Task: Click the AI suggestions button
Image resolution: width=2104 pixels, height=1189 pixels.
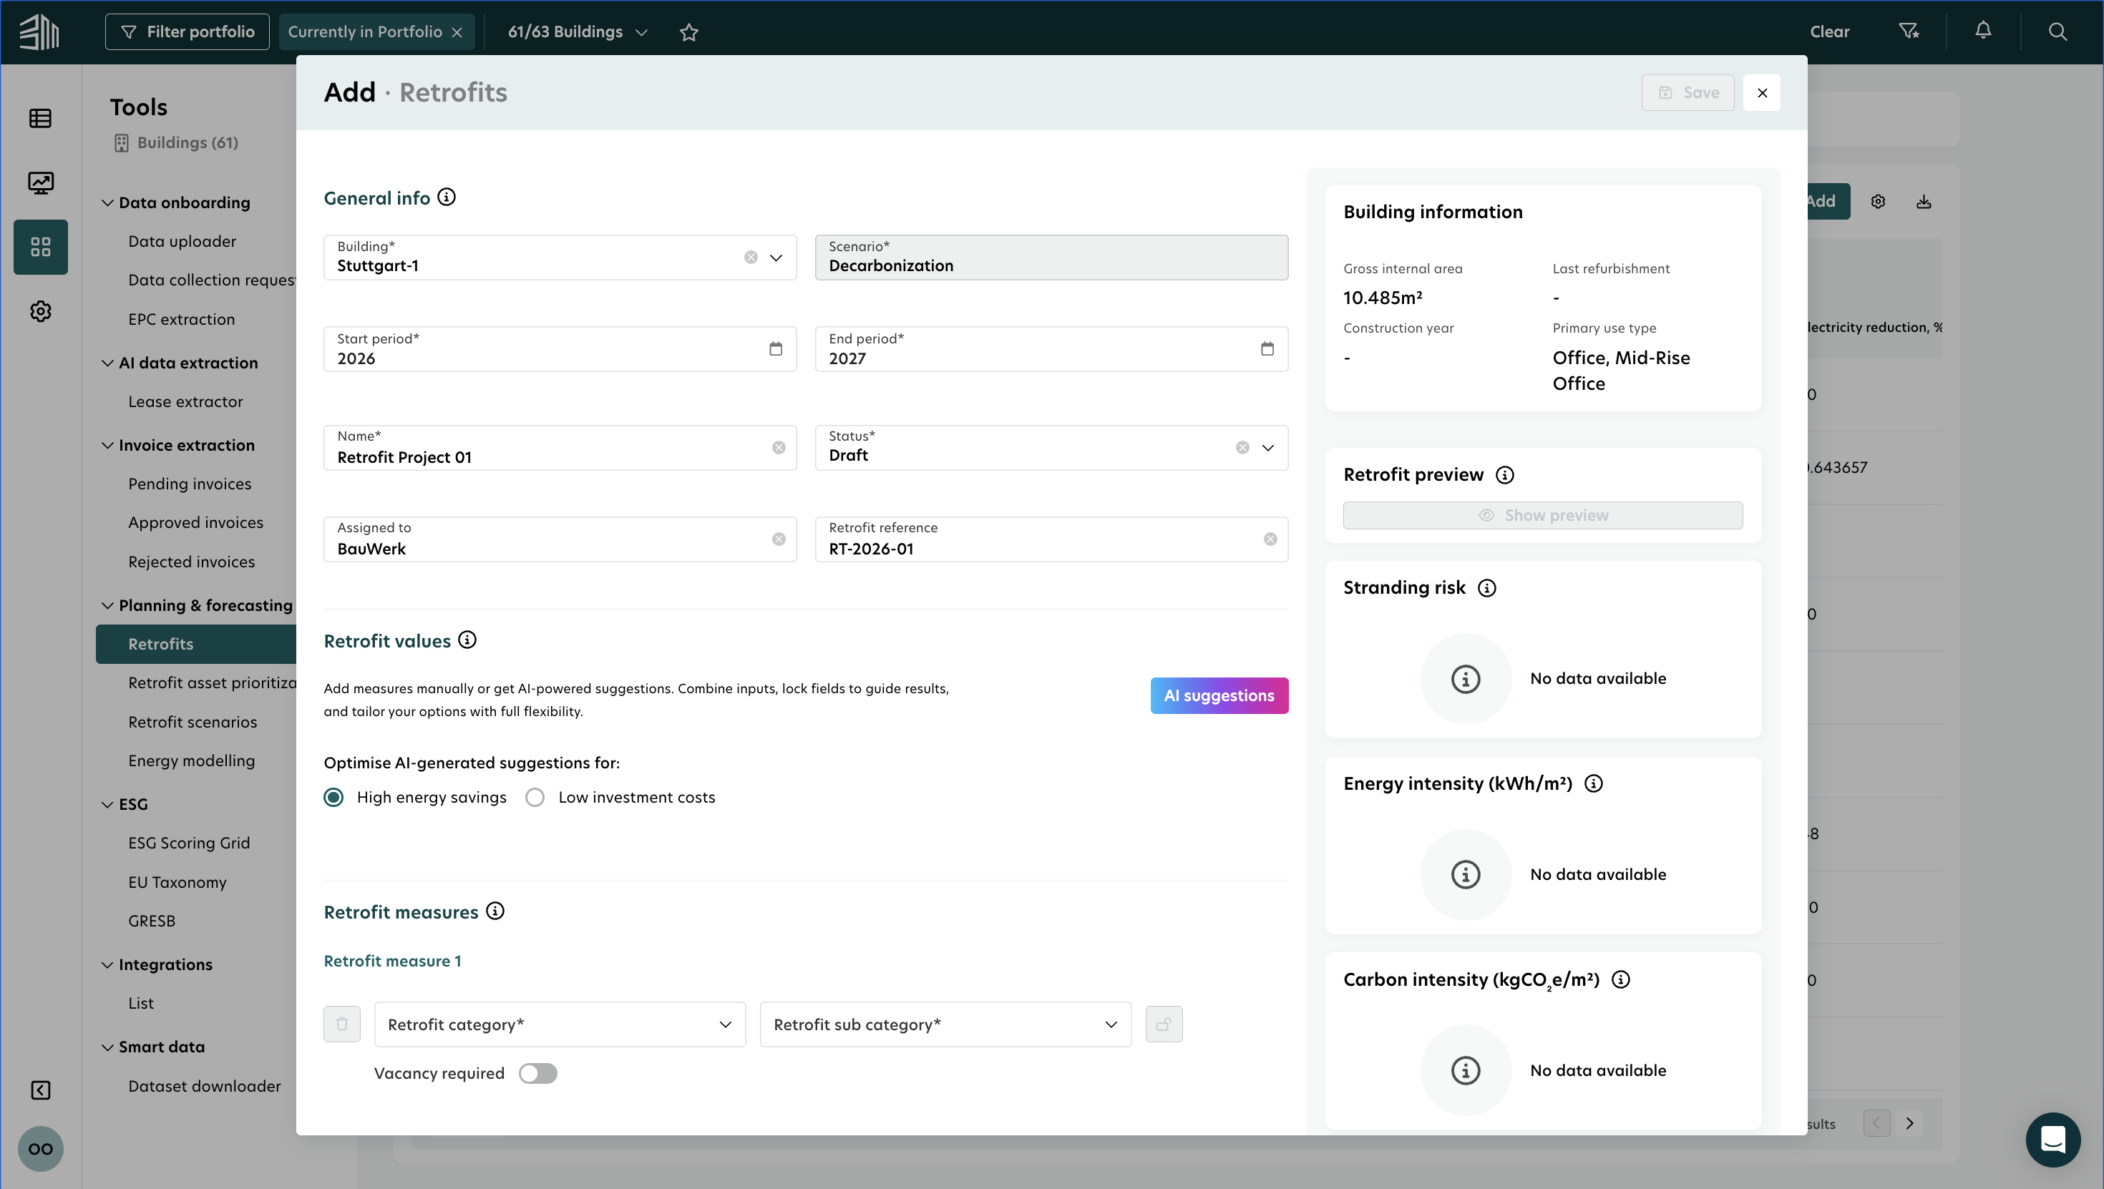Action: click(1219, 695)
